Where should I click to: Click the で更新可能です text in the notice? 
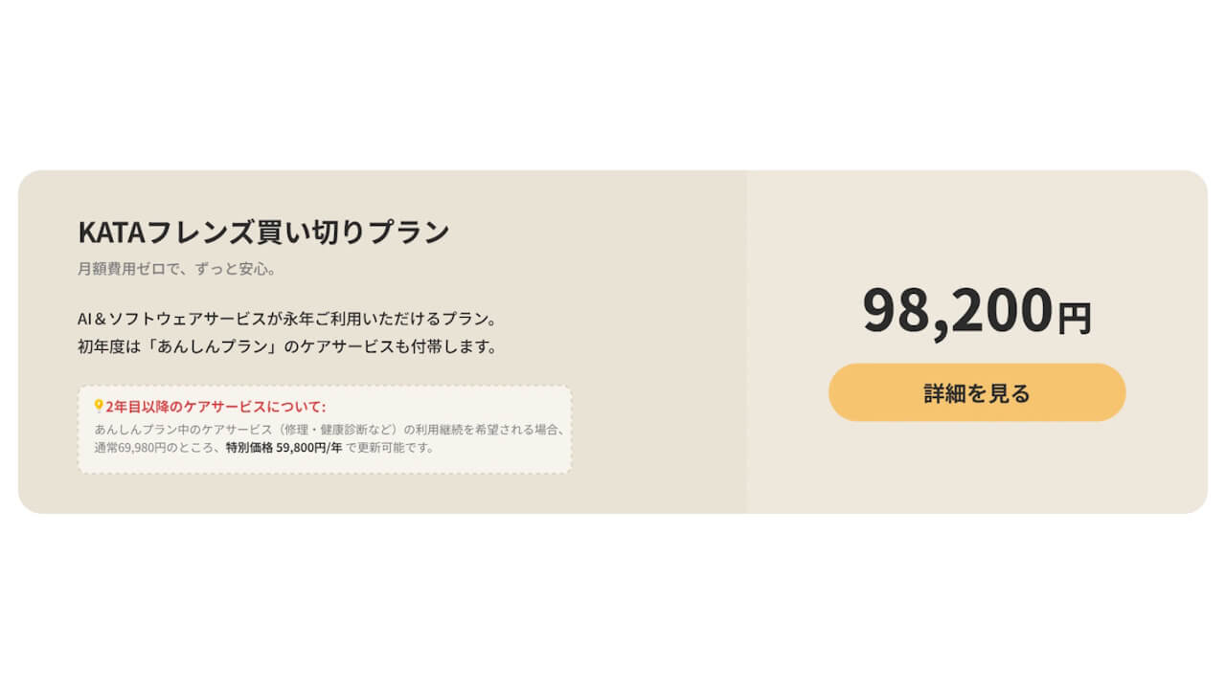[390, 447]
